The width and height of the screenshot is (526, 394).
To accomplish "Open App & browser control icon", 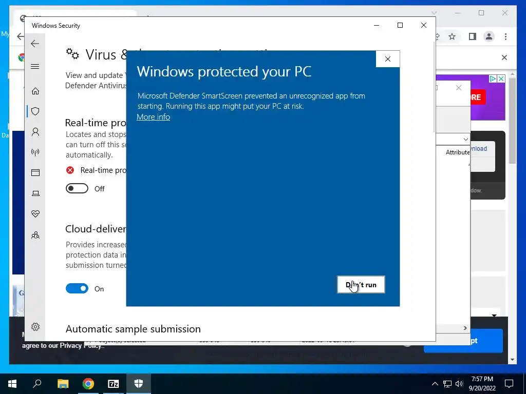I will (35, 172).
